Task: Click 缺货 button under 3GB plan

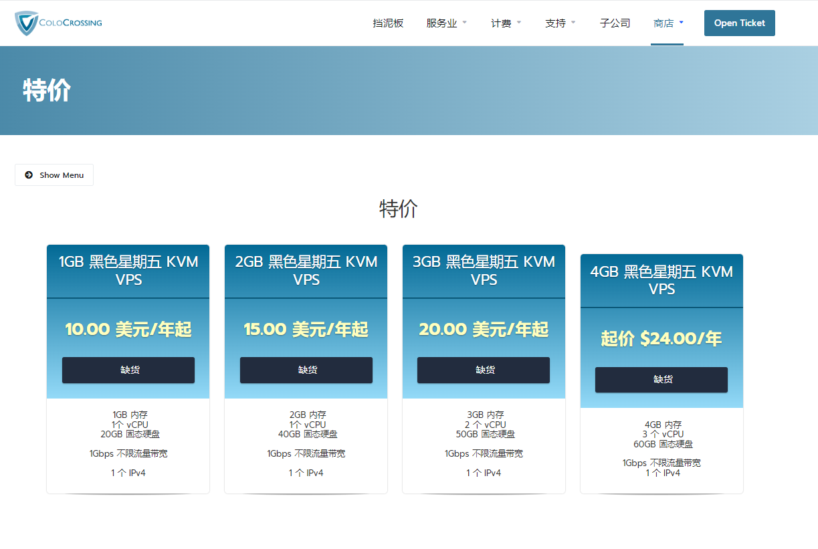Action: coord(484,370)
